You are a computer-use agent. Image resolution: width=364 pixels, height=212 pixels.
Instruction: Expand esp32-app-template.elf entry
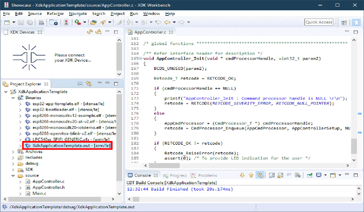point(20,104)
